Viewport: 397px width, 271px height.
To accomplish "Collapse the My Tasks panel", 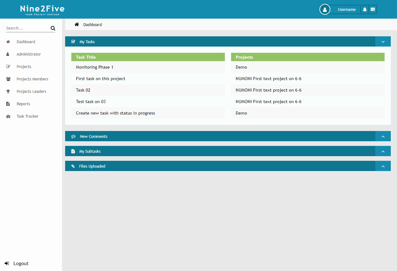I will click(x=383, y=42).
